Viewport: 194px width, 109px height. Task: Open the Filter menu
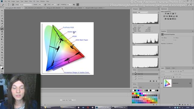coord(31,1)
